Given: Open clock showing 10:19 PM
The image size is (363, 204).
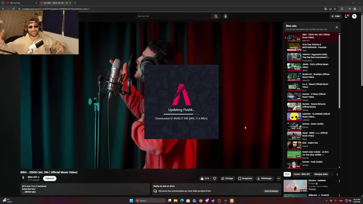Looking at the screenshot, I should [x=357, y=201].
